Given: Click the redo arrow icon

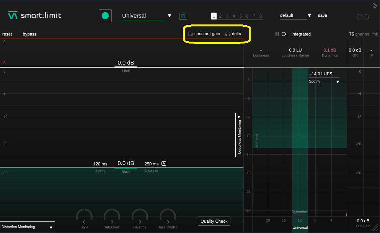Looking at the screenshot, I should point(367,16).
